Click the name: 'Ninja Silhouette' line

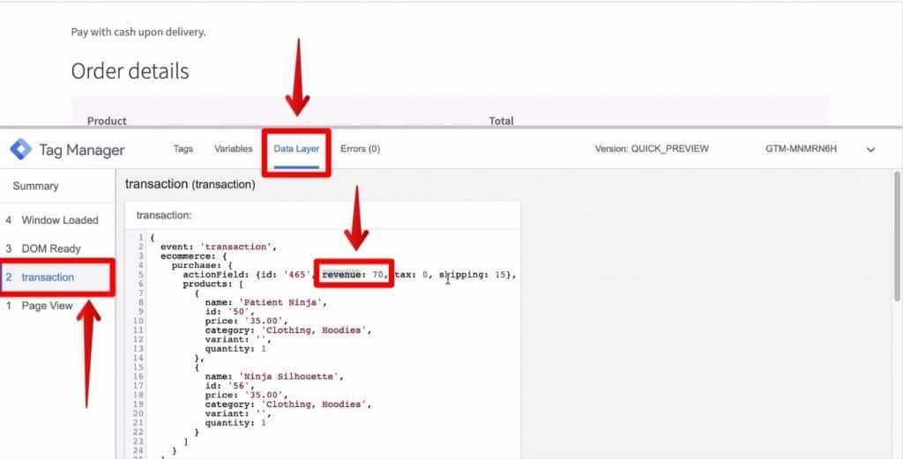[x=273, y=376]
